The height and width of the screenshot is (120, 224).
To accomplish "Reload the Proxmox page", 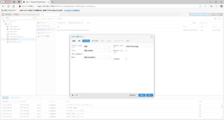I will (8, 6).
